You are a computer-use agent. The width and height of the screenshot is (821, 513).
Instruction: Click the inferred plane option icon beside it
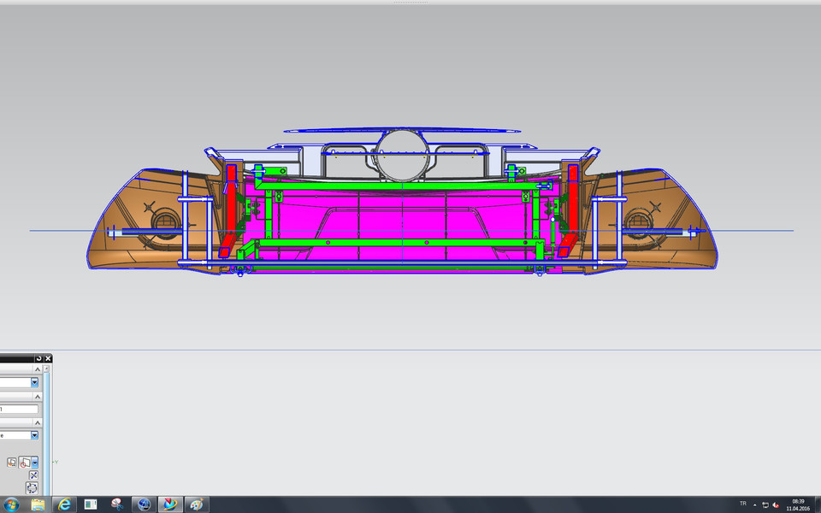pos(23,462)
